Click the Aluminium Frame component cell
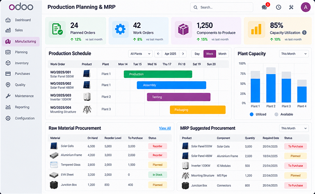This screenshot has width=315, height=194. 227,156
